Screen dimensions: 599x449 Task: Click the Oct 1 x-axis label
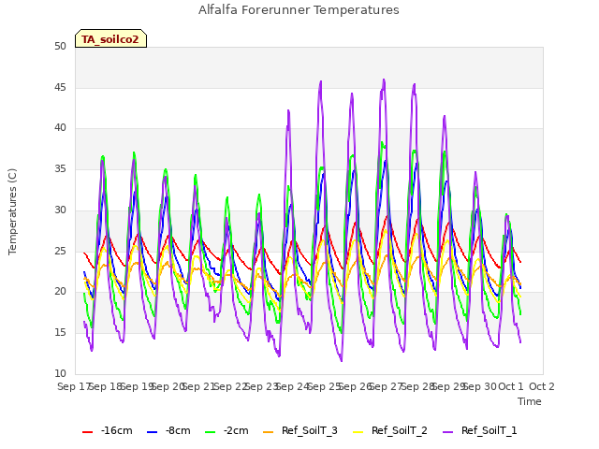(511, 386)
